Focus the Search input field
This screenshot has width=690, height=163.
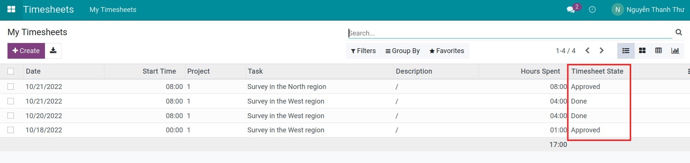click(509, 33)
